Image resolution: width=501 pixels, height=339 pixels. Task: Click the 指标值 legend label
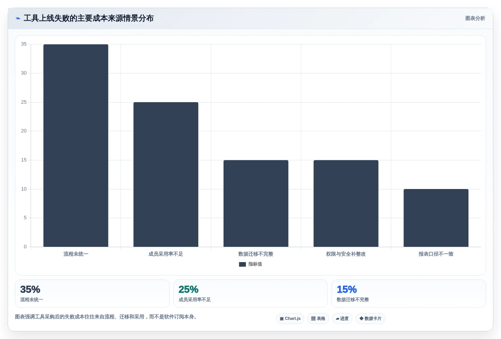[x=255, y=264]
